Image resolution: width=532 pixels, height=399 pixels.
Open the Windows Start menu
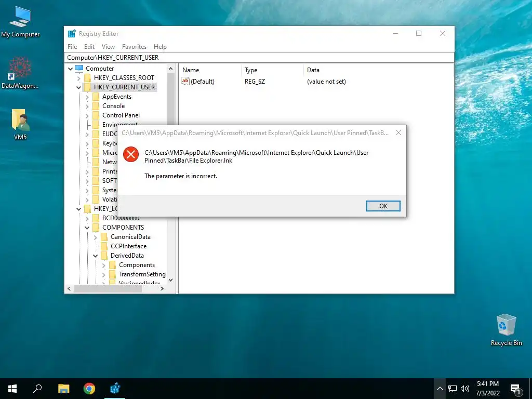click(x=12, y=389)
